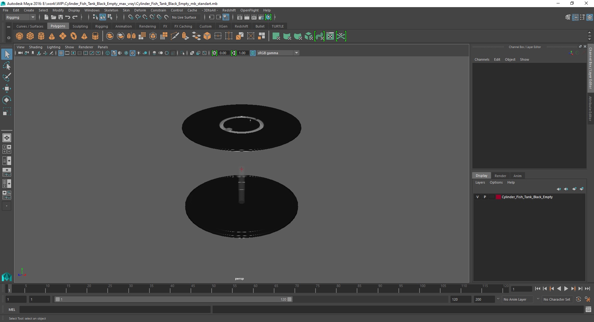Image resolution: width=594 pixels, height=322 pixels.
Task: Open the No Character Set dropdown
Action: [557, 299]
